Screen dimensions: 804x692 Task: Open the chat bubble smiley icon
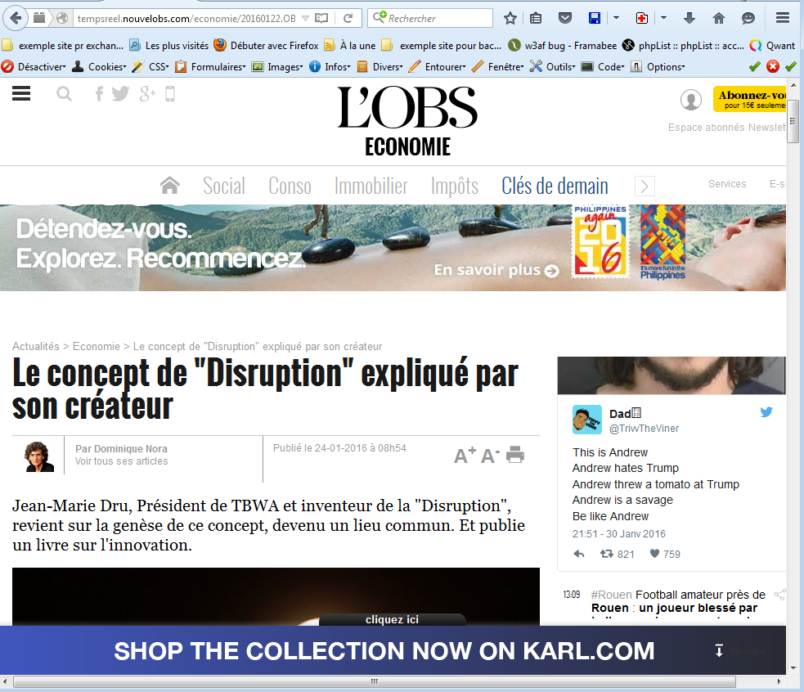click(748, 19)
